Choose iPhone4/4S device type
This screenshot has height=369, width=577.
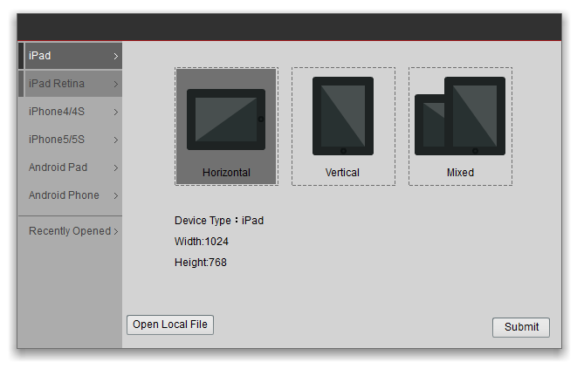coord(71,112)
